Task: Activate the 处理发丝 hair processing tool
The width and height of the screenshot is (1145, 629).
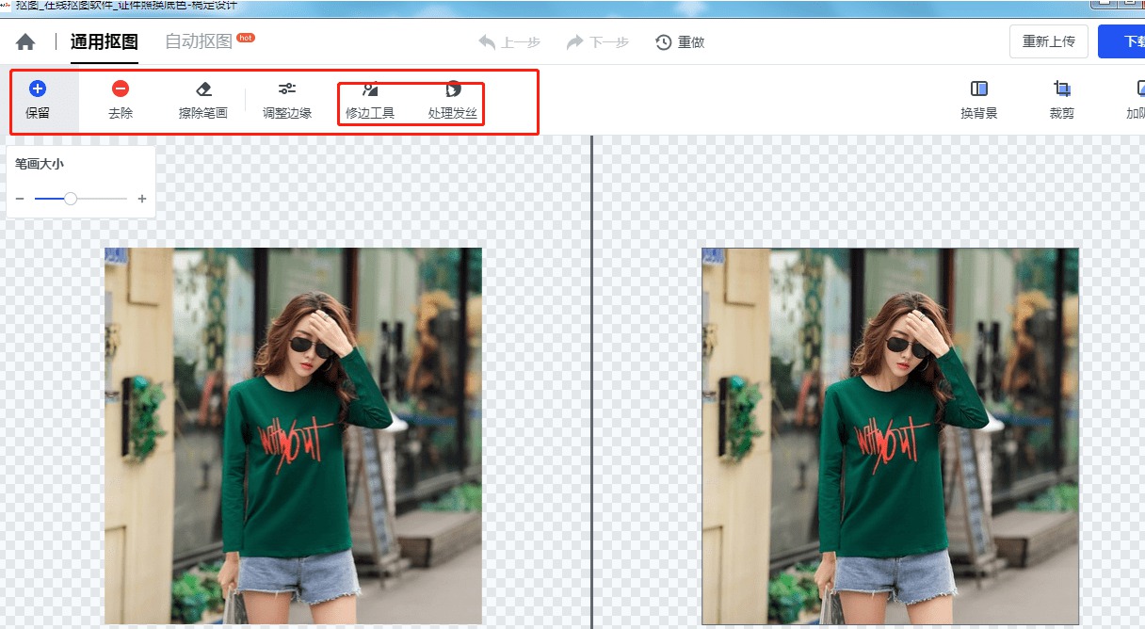Action: point(453,100)
